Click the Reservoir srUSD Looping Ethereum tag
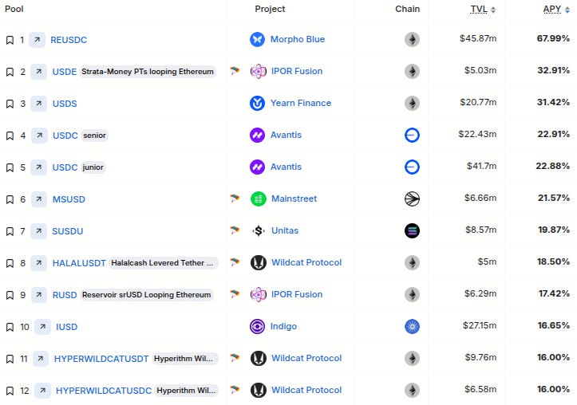Screen dimensions: 577x405 (x=147, y=295)
